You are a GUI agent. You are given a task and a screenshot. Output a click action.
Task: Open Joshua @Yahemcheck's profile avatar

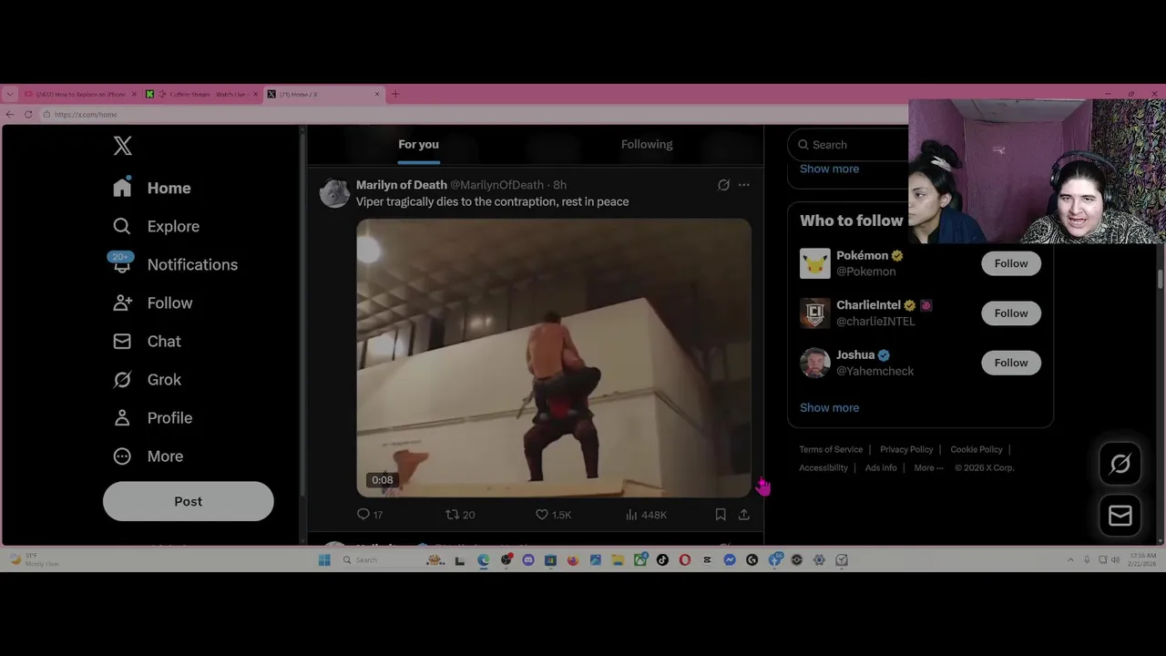point(815,363)
